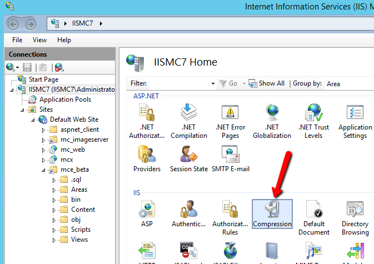Select the mc_imageserver tree item

point(84,140)
